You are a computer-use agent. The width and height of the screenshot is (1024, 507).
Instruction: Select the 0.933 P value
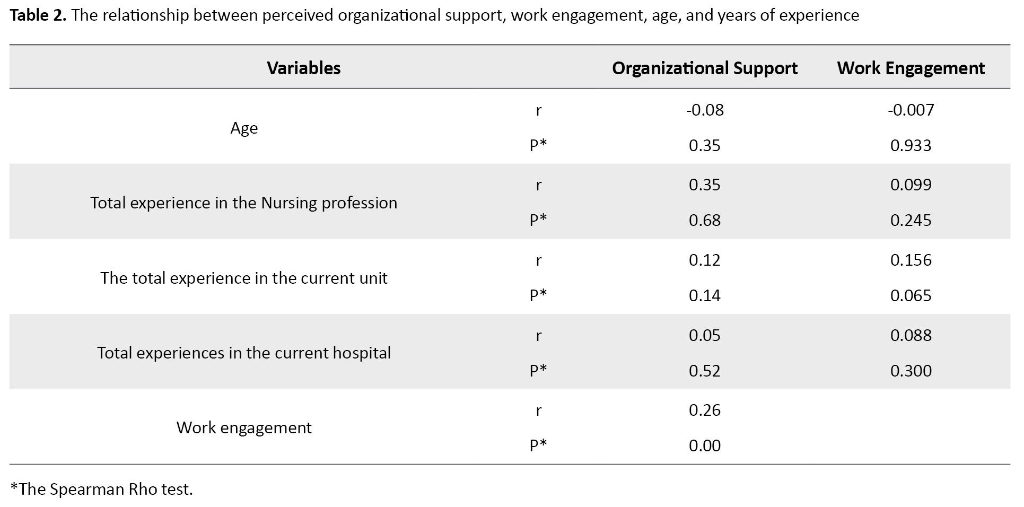tap(911, 145)
